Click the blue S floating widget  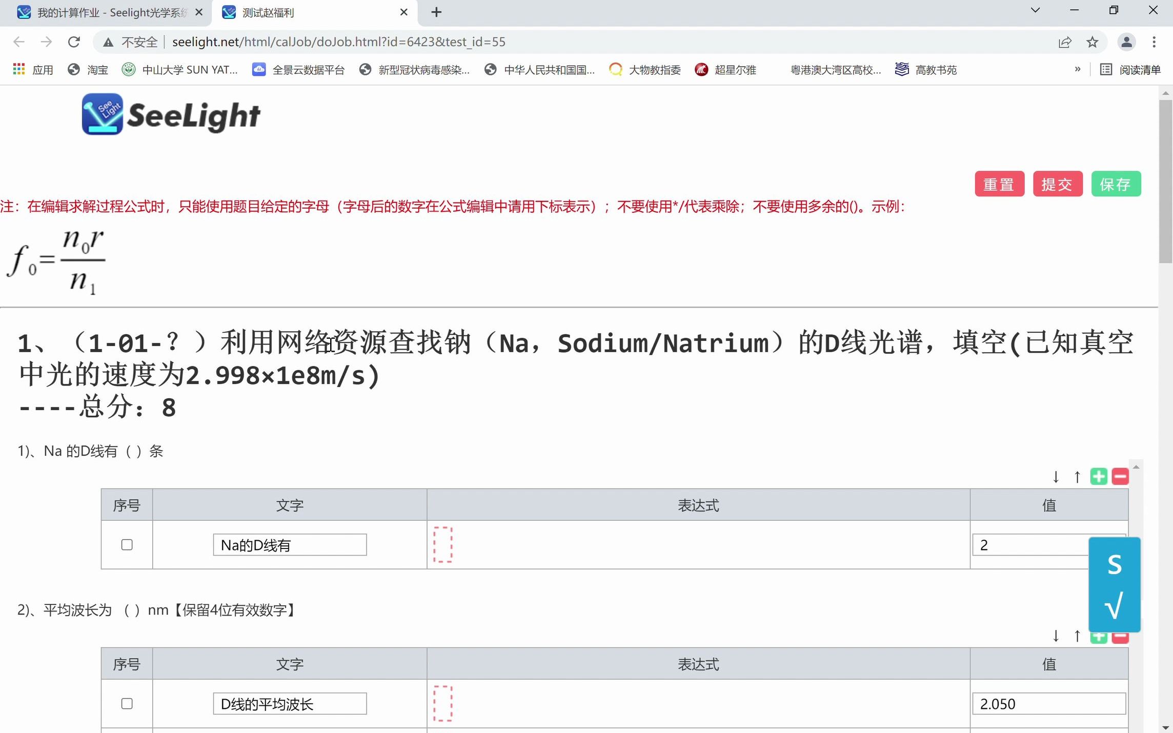(x=1115, y=564)
